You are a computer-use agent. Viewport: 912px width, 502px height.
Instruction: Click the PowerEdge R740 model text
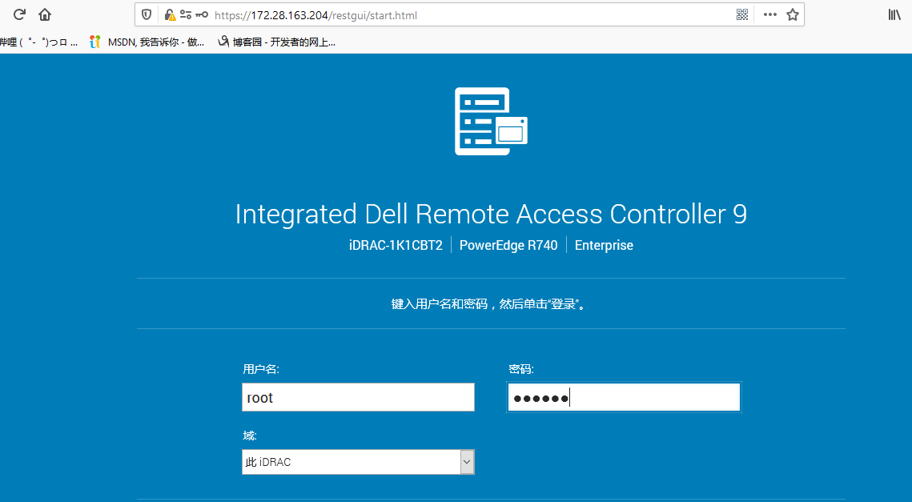coord(508,246)
